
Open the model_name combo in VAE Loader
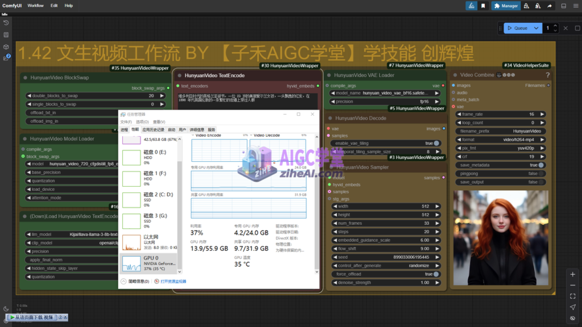coord(385,93)
